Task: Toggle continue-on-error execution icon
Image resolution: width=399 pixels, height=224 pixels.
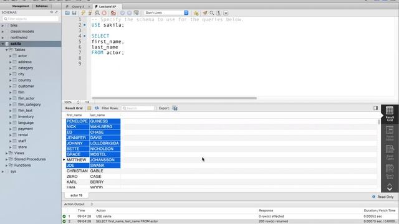Action: point(113,12)
